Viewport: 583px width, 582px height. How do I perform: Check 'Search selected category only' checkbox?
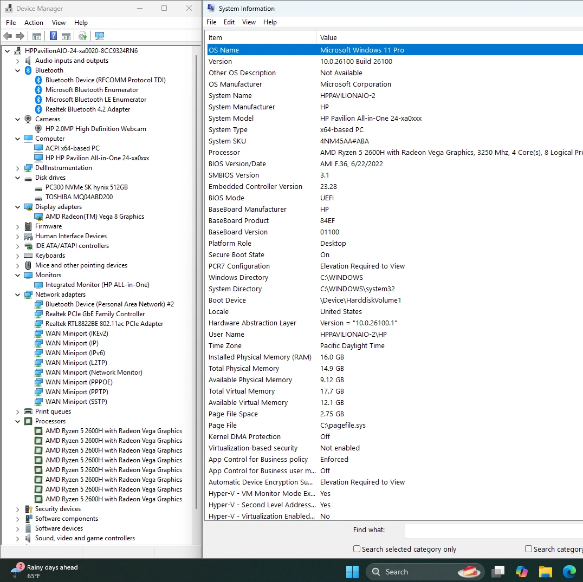(357, 549)
